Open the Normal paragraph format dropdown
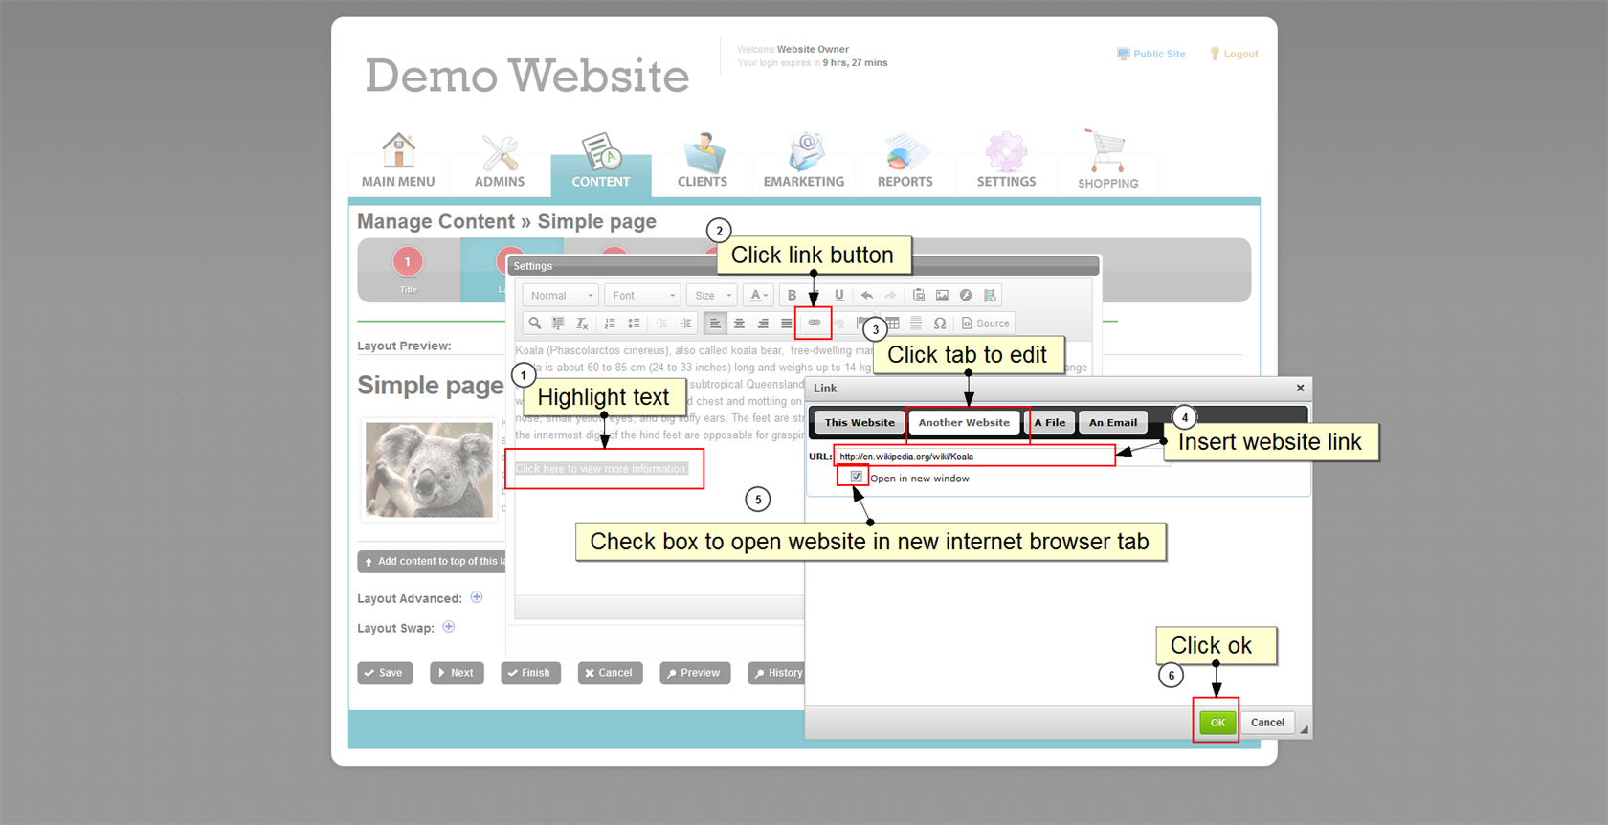Image resolution: width=1608 pixels, height=825 pixels. (x=561, y=296)
